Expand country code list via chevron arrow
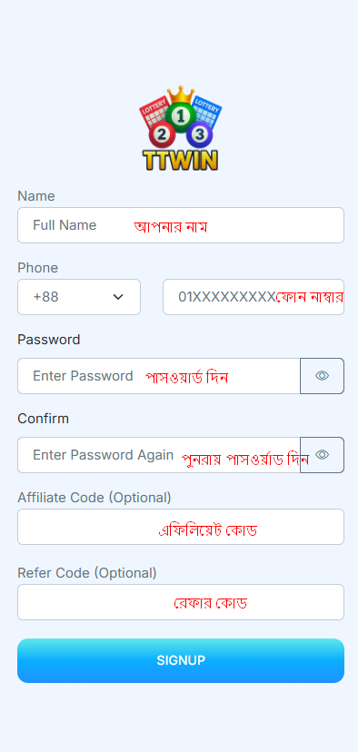 click(x=118, y=297)
